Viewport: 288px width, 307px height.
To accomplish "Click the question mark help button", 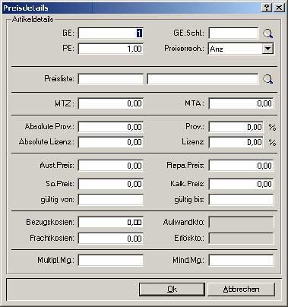I will pyautogui.click(x=267, y=8).
